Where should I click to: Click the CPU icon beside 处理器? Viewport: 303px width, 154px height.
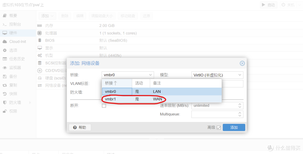[x=40, y=33]
